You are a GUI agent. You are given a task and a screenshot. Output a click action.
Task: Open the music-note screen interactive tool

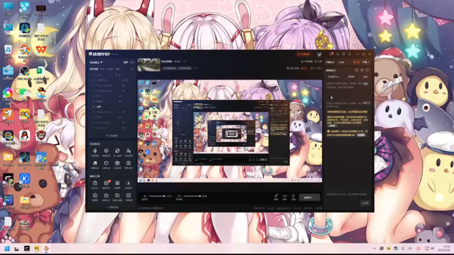tap(128, 164)
